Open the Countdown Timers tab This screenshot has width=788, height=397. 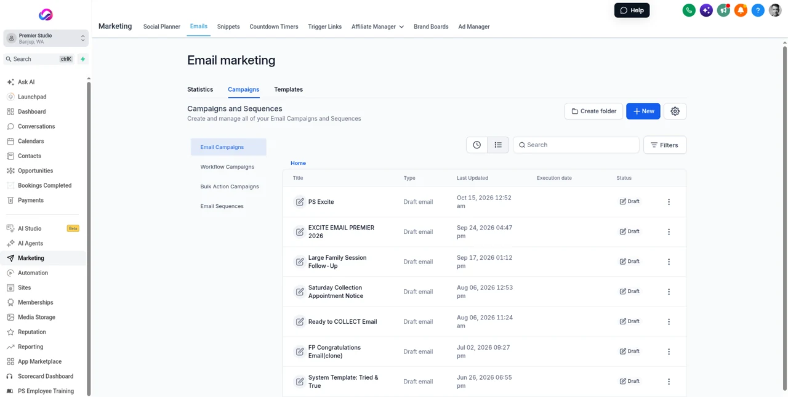click(x=274, y=27)
